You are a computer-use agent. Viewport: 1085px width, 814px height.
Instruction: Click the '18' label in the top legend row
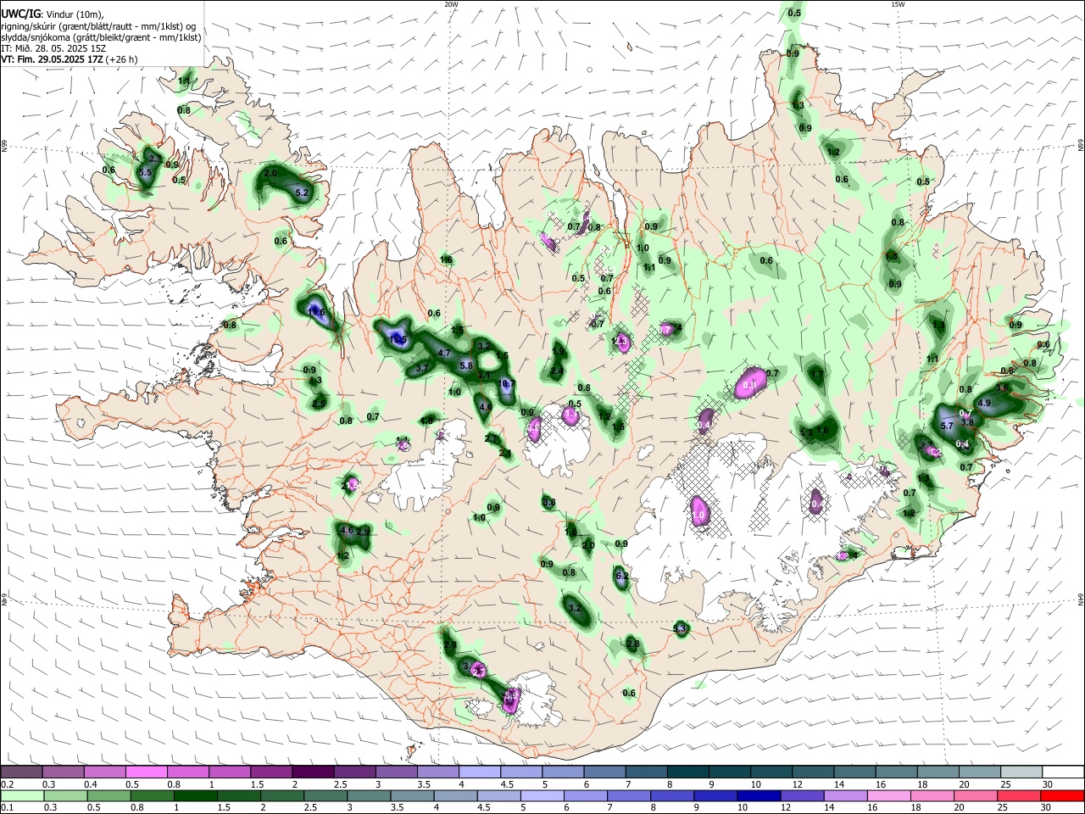[x=921, y=784]
